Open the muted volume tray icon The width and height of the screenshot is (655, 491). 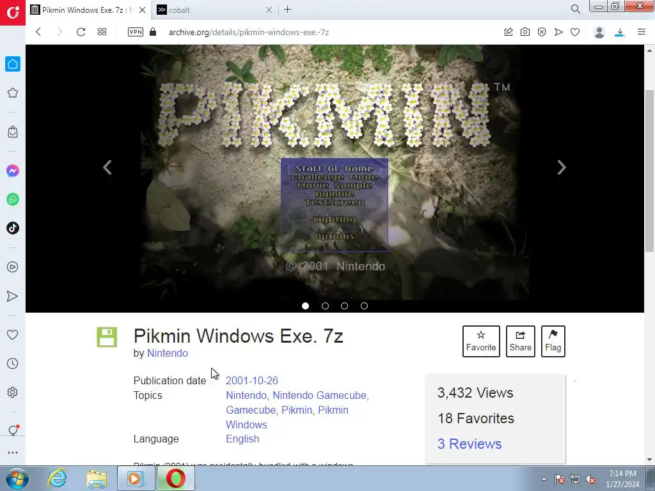point(590,479)
